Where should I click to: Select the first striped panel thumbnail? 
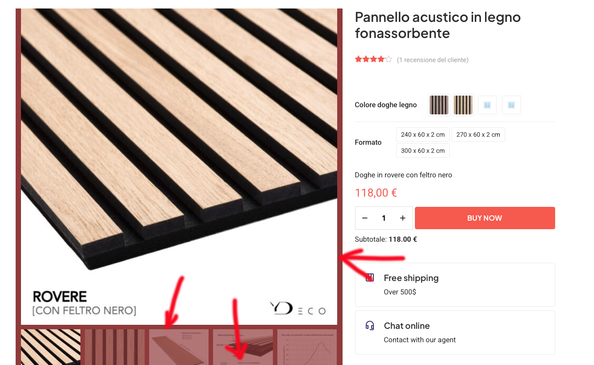click(50, 347)
